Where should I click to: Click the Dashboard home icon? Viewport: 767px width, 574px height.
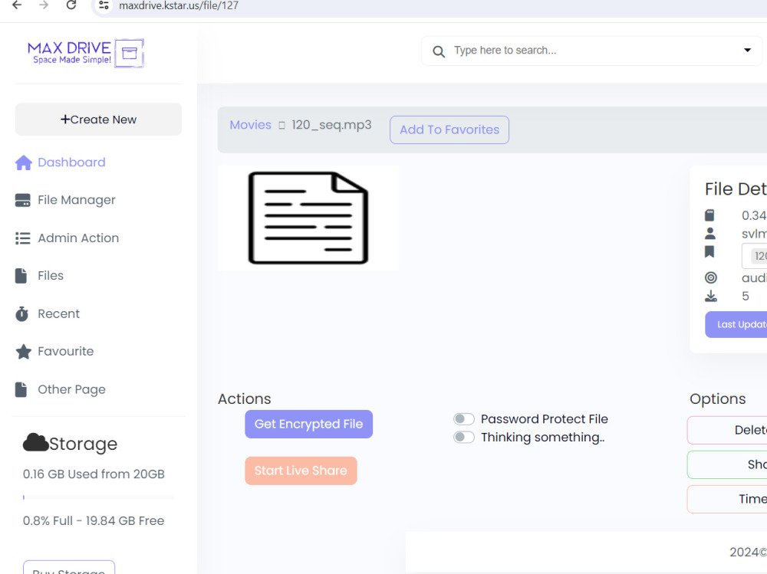[x=23, y=162]
